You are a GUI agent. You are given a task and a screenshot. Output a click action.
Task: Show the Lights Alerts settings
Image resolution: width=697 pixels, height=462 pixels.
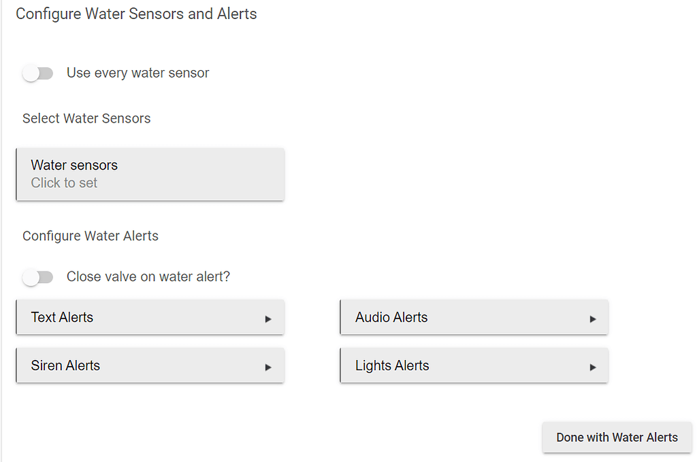pyautogui.click(x=474, y=365)
